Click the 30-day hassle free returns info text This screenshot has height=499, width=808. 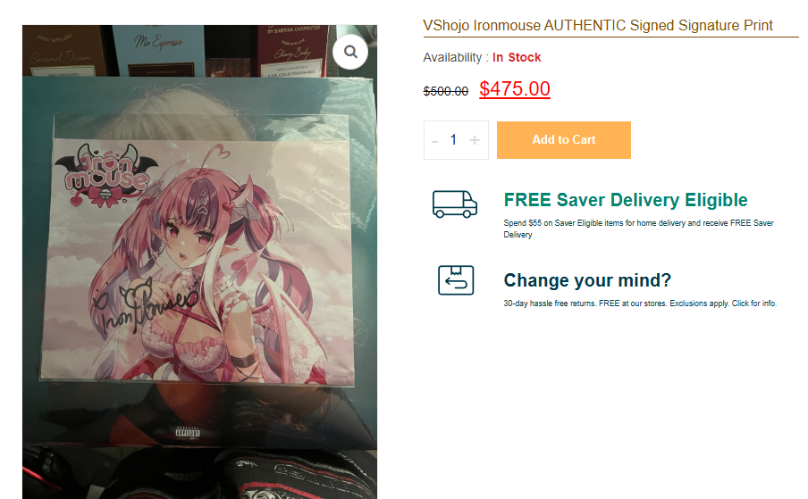[640, 304]
